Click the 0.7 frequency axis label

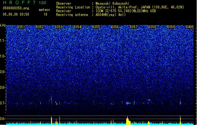coord(3,103)
